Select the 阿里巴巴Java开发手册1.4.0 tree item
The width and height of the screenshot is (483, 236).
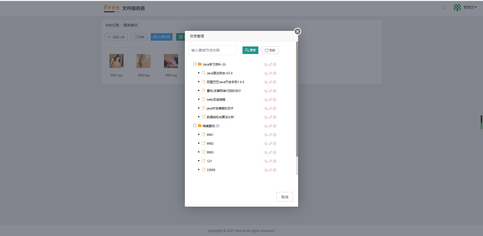(225, 82)
